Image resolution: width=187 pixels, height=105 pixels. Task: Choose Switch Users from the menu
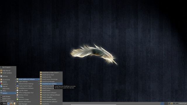8,99
